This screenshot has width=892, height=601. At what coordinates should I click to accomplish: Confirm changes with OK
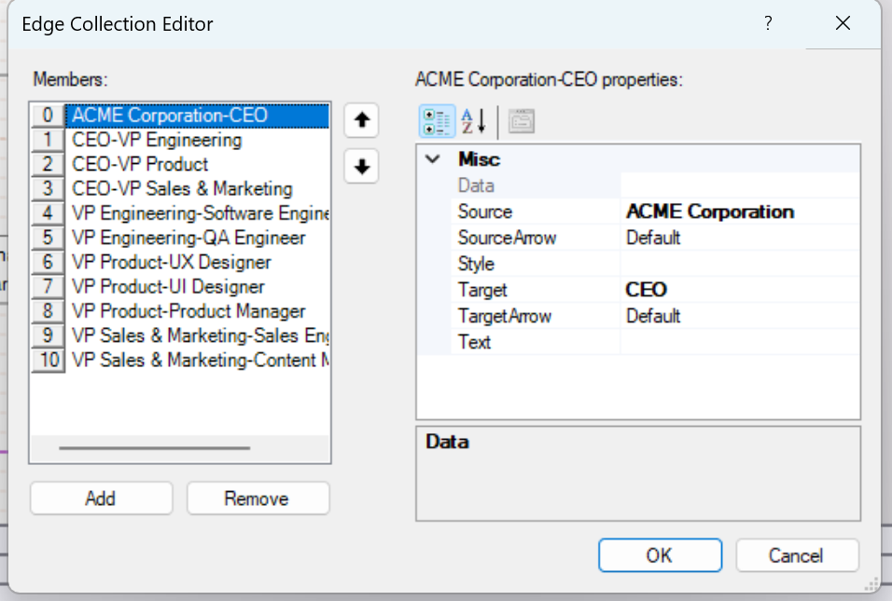pyautogui.click(x=660, y=555)
